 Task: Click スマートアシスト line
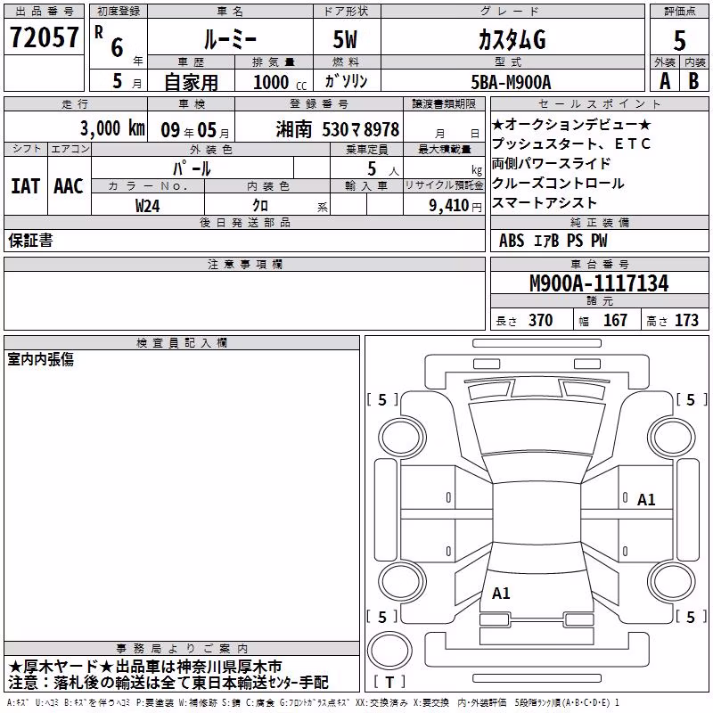pos(545,202)
